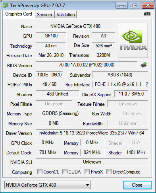Click the NVIDIA logo image

(x=133, y=41)
